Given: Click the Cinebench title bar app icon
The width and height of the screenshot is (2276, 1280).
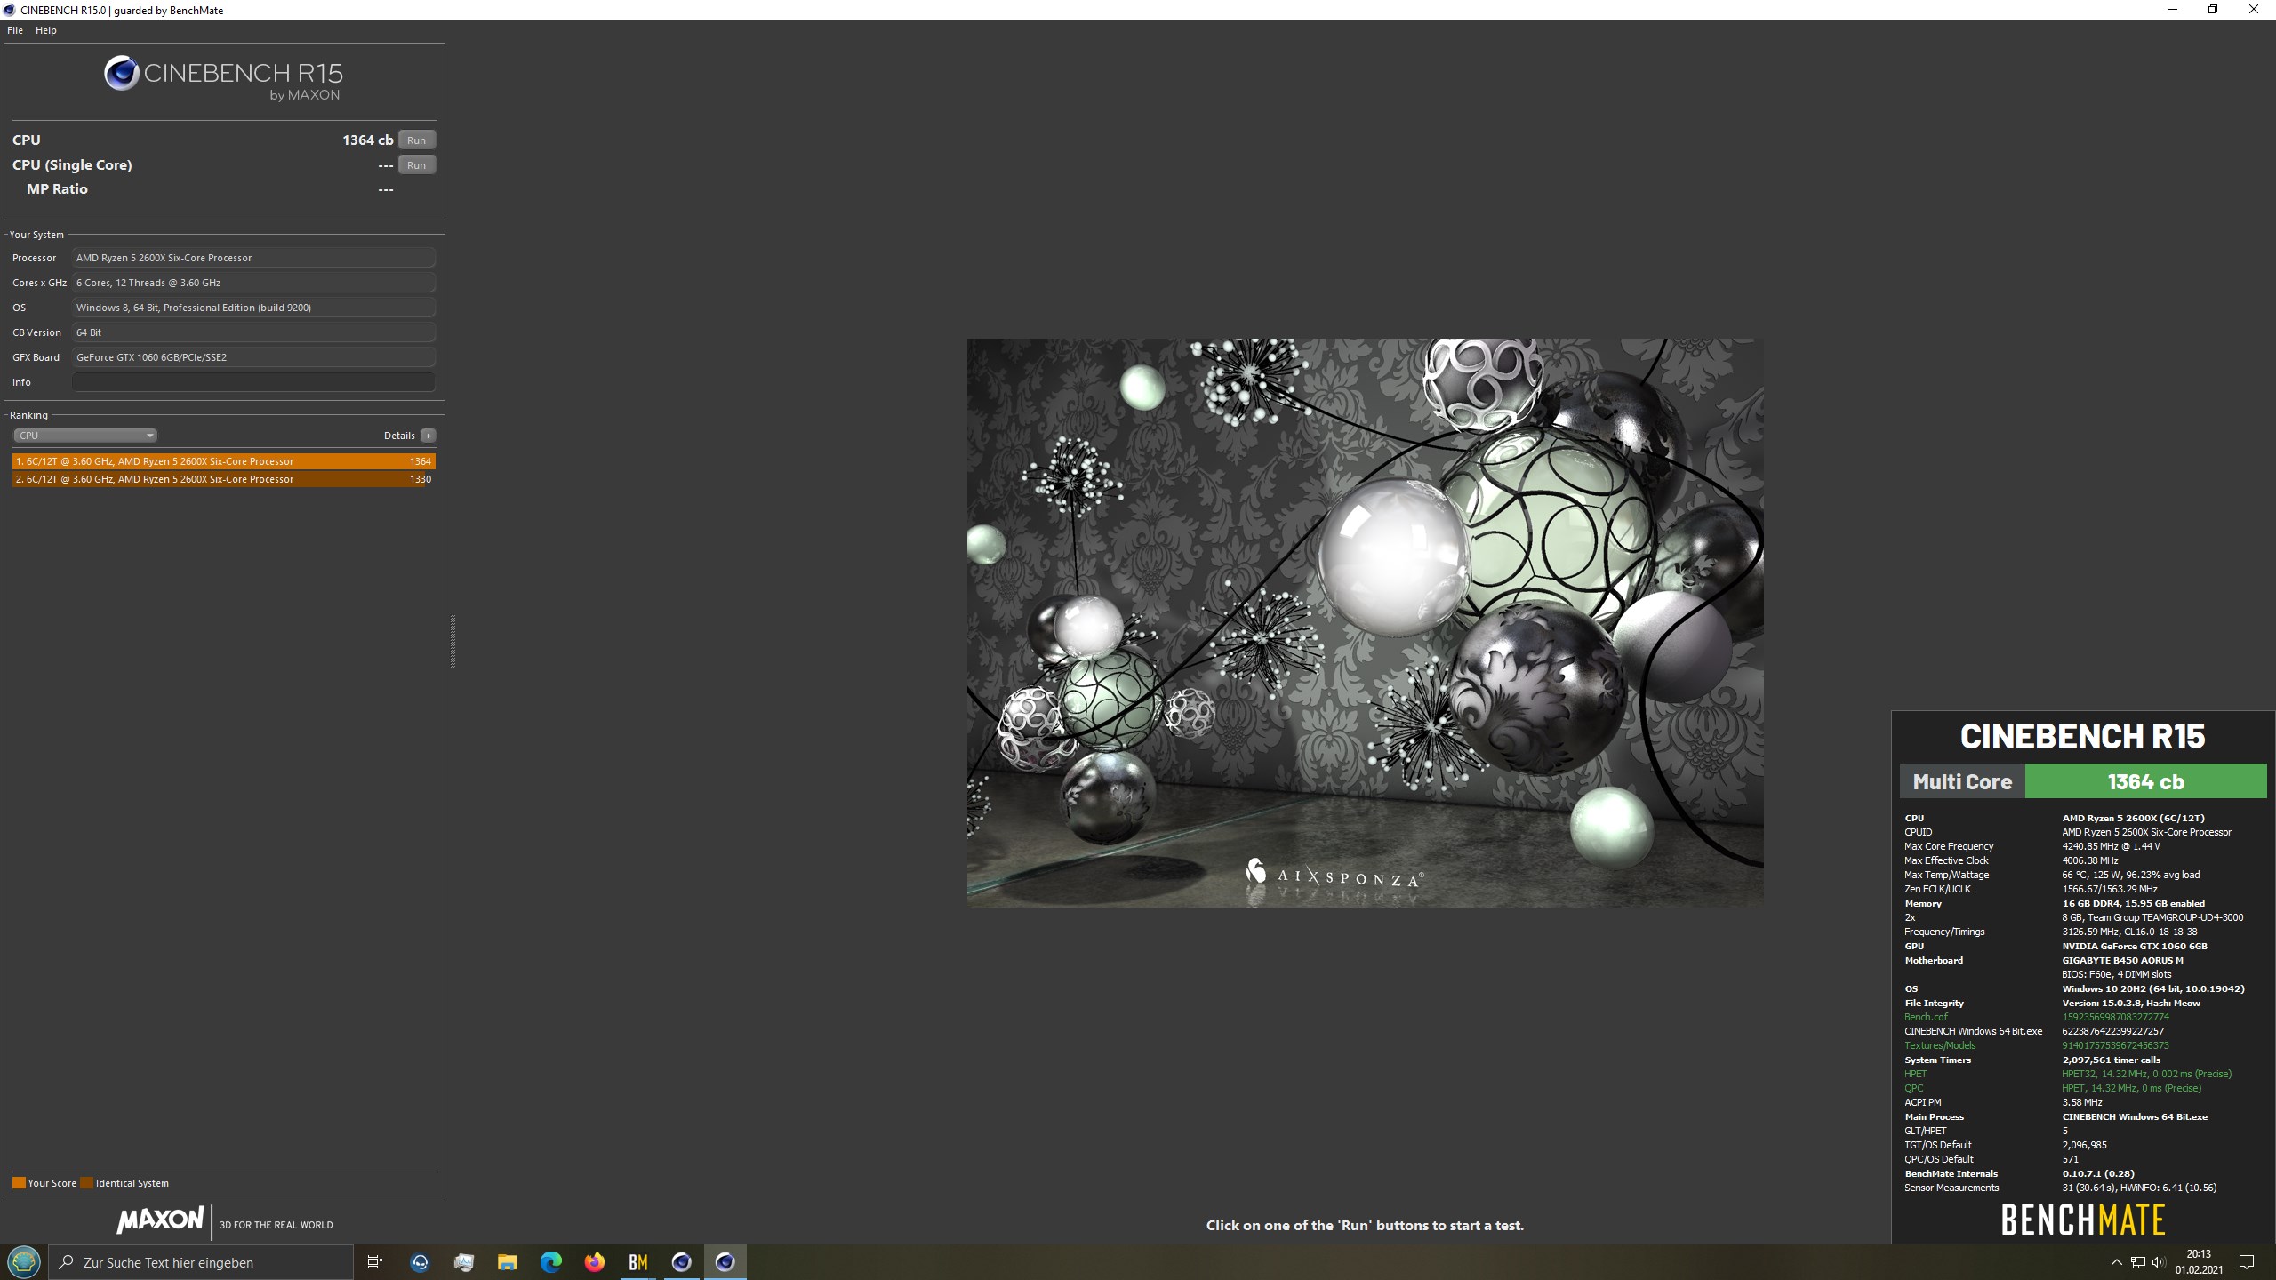Looking at the screenshot, I should [10, 10].
